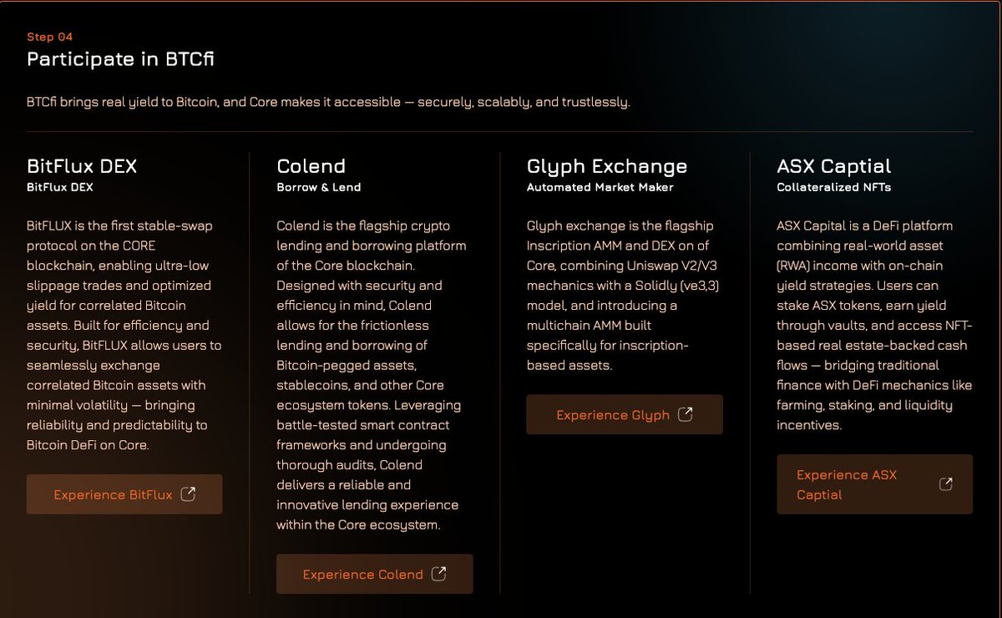Click the Colend flagship lending description paragraph

[x=372, y=375]
